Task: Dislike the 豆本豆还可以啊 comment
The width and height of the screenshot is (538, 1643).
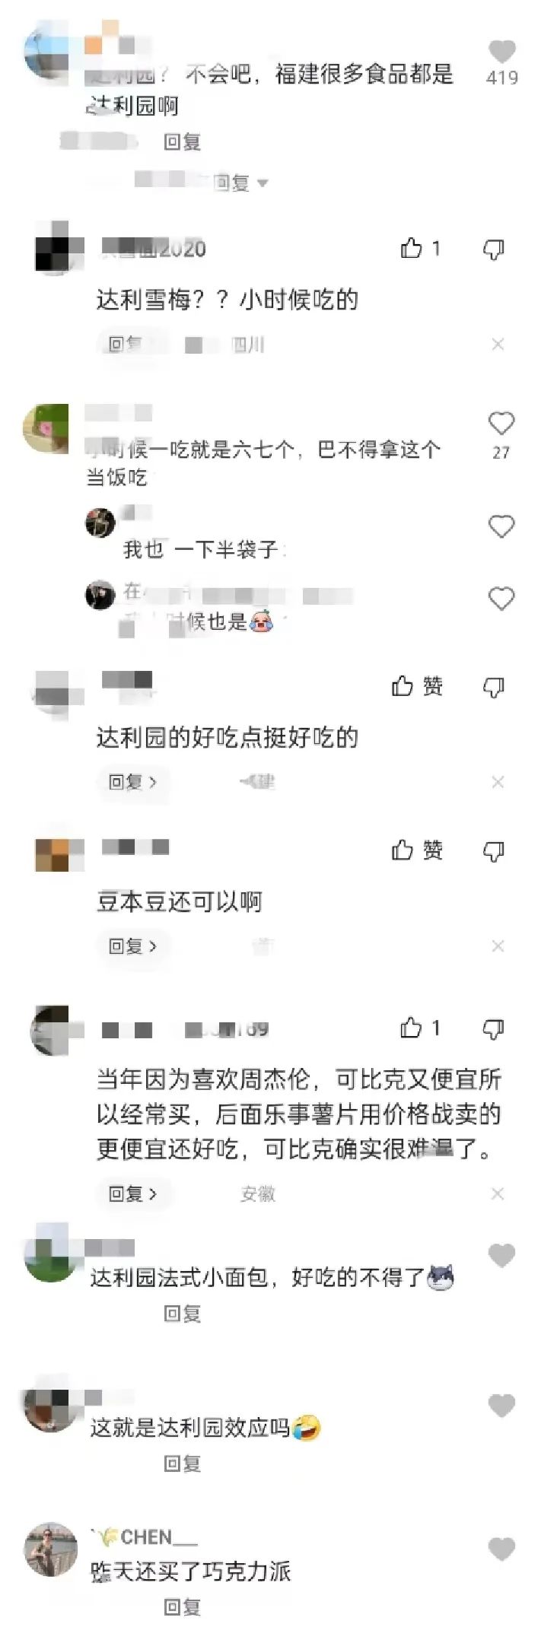Action: click(x=494, y=851)
